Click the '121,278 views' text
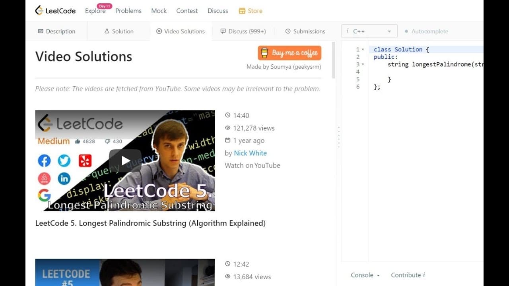509x286 pixels. [x=254, y=128]
